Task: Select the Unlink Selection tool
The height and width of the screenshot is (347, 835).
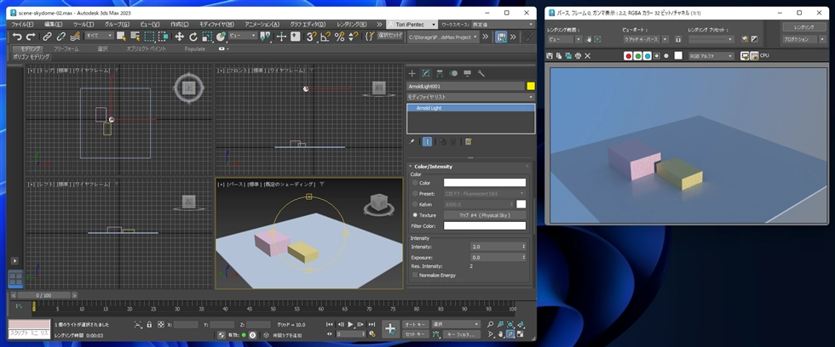Action: pos(61,37)
